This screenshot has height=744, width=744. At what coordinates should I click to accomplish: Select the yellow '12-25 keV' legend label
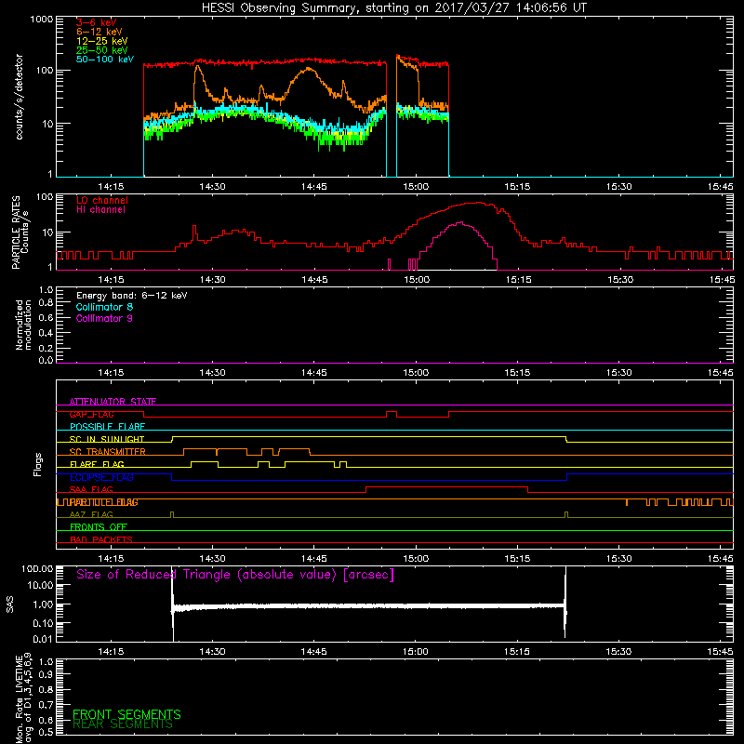pos(102,41)
